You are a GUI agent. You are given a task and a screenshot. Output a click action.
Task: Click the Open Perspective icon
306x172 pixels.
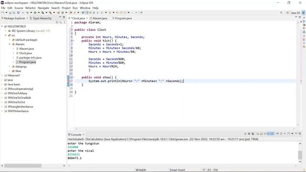(x=287, y=13)
